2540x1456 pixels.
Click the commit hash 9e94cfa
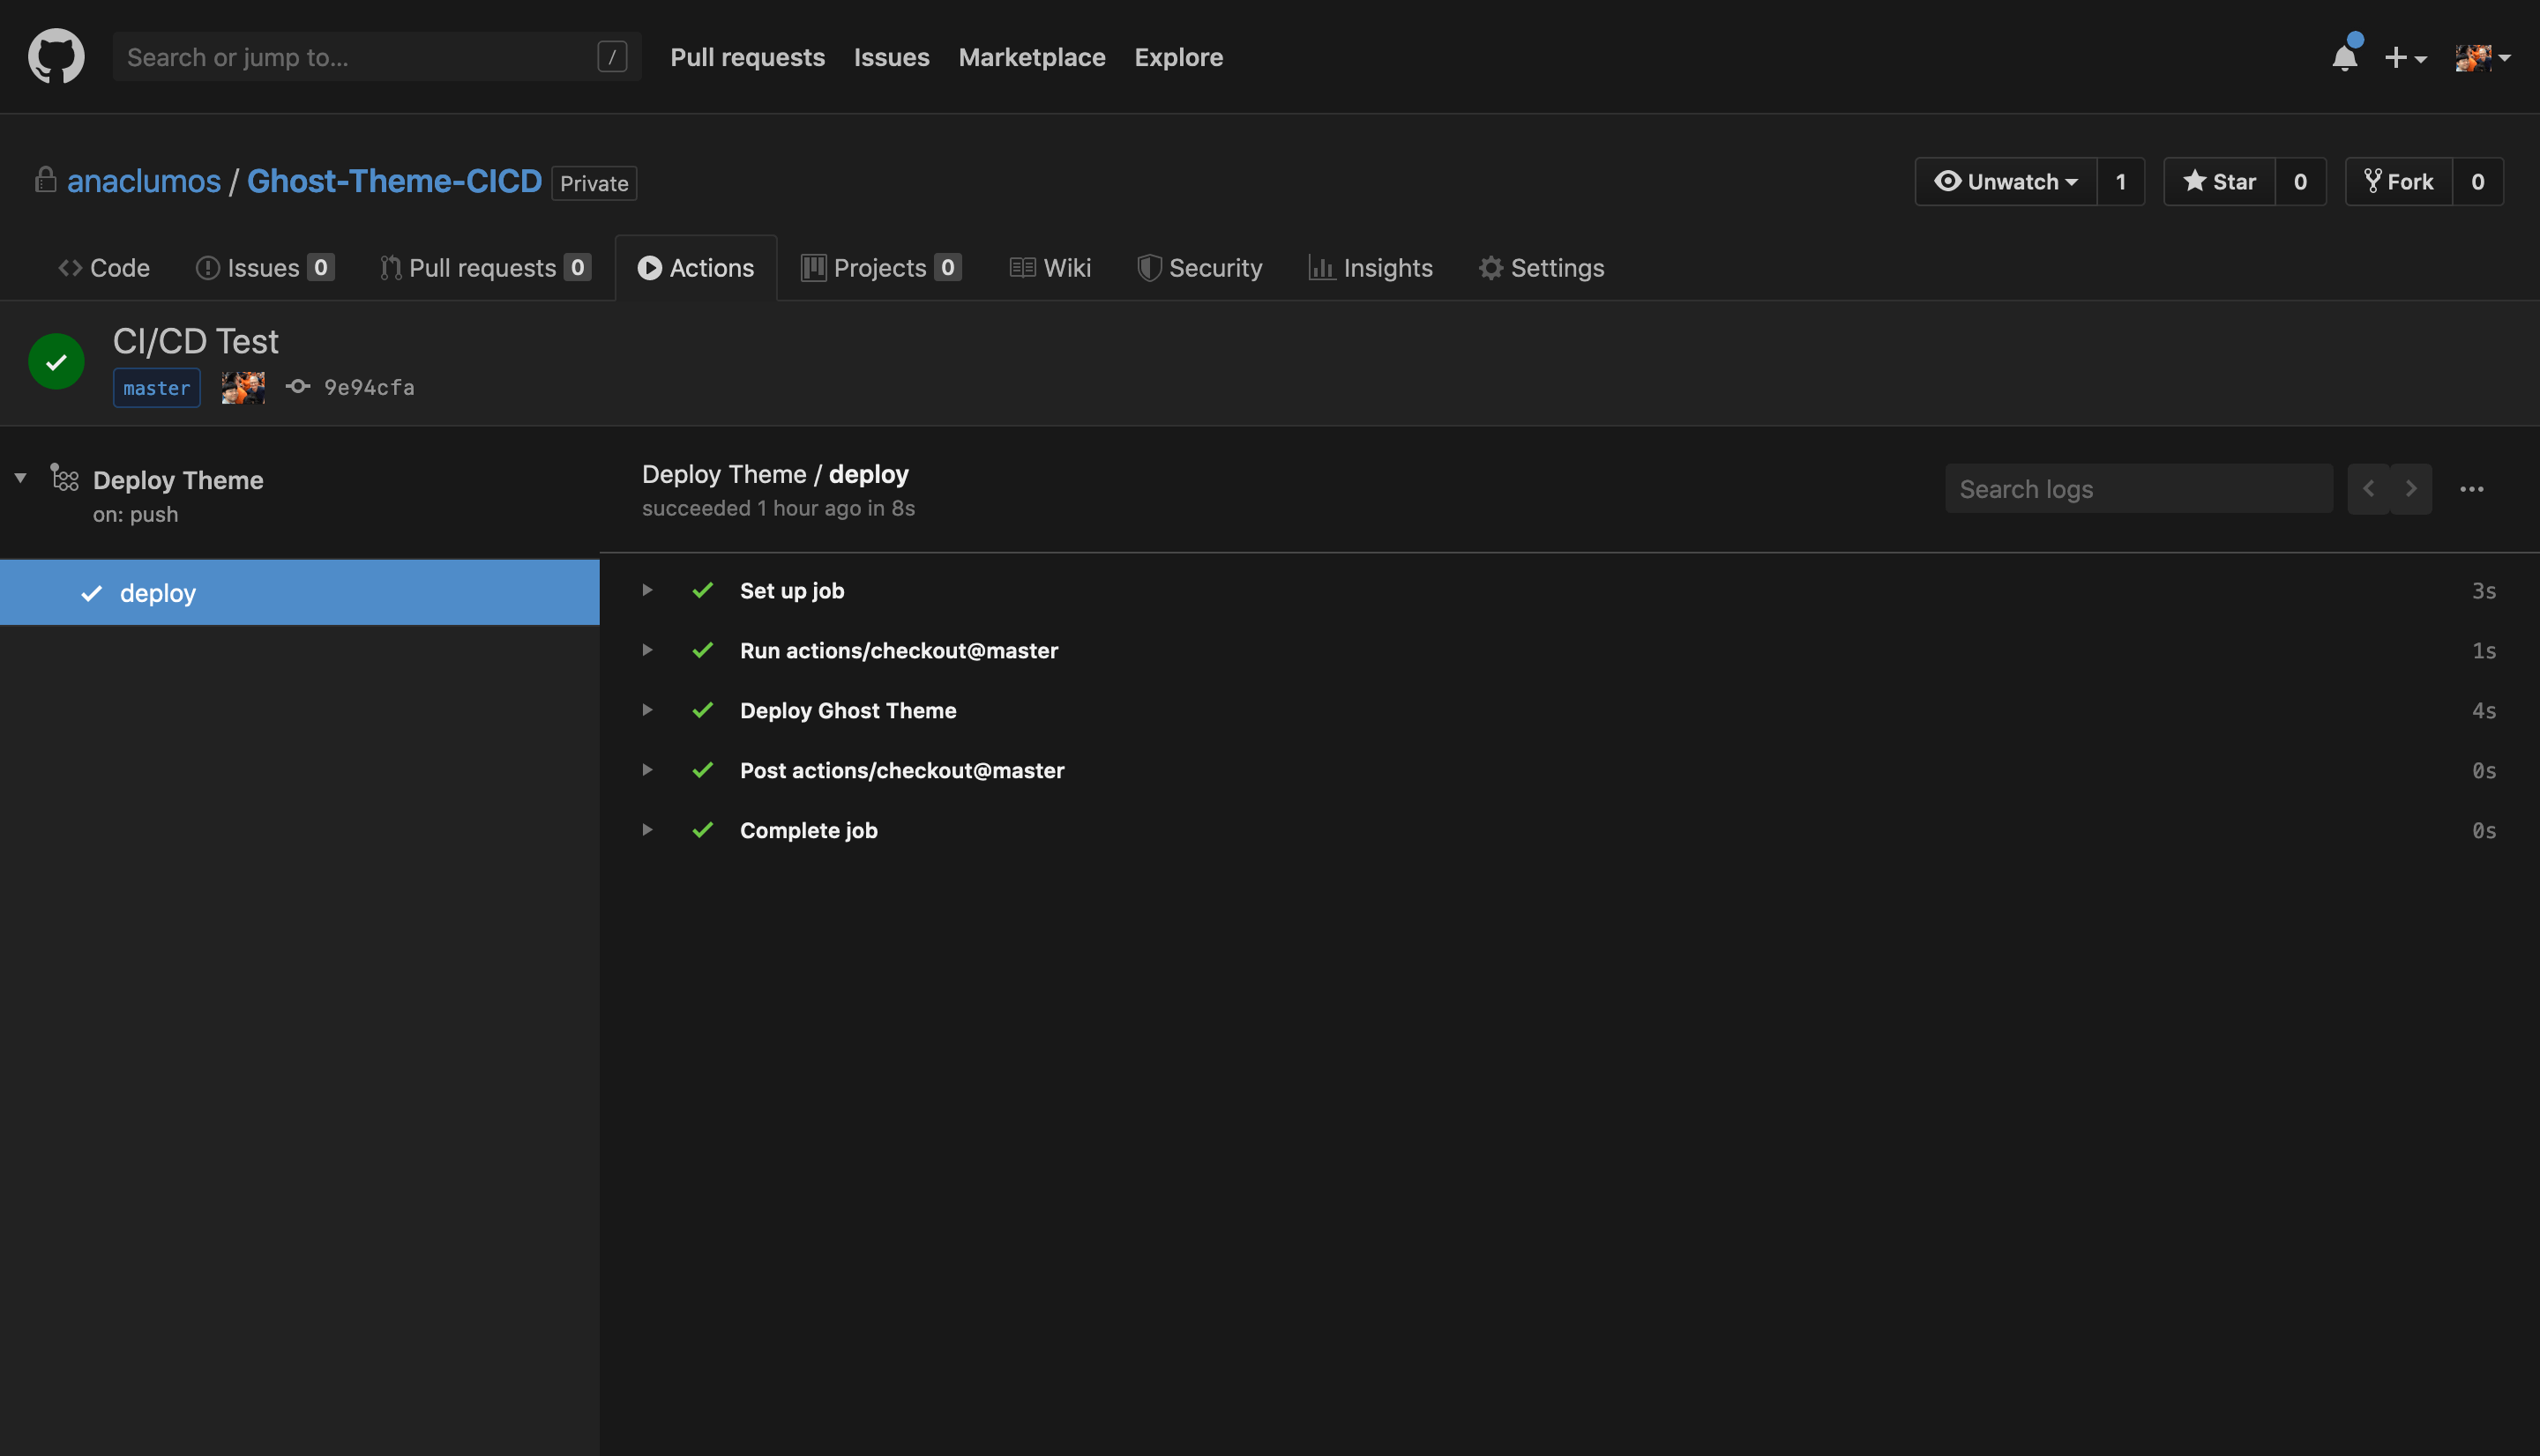pyautogui.click(x=368, y=388)
